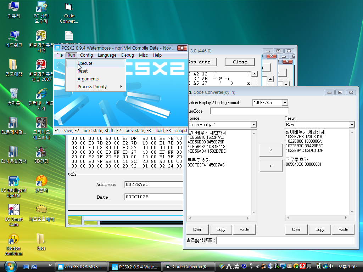The image size is (363, 272).
Task: Click Switch between windows quick launch icon
Action: pos(34,267)
